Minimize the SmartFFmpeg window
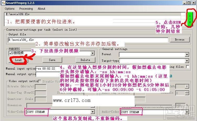The image size is (197, 121). click(184, 3)
